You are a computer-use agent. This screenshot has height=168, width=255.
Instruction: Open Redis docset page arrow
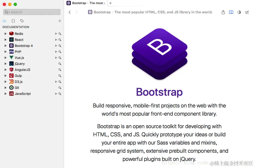pyautogui.click(x=56, y=34)
